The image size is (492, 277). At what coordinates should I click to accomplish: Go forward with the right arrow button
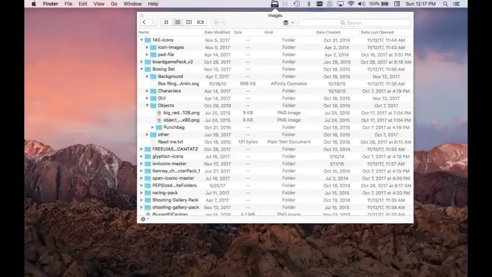[153, 22]
